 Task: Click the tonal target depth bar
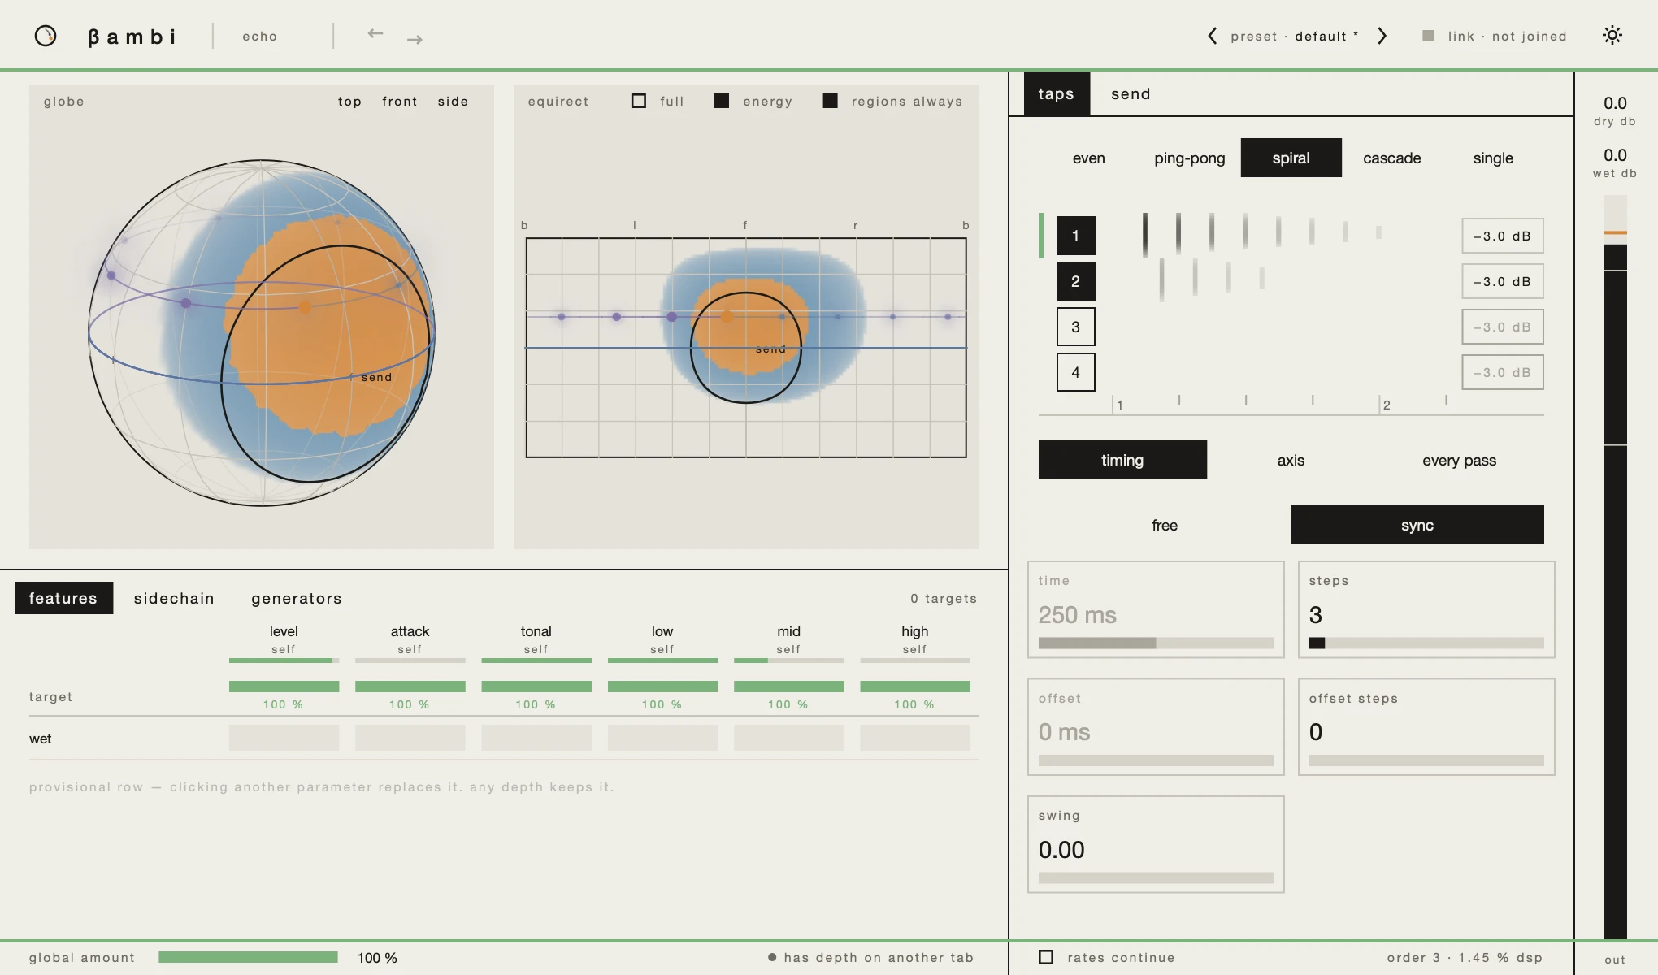point(536,687)
